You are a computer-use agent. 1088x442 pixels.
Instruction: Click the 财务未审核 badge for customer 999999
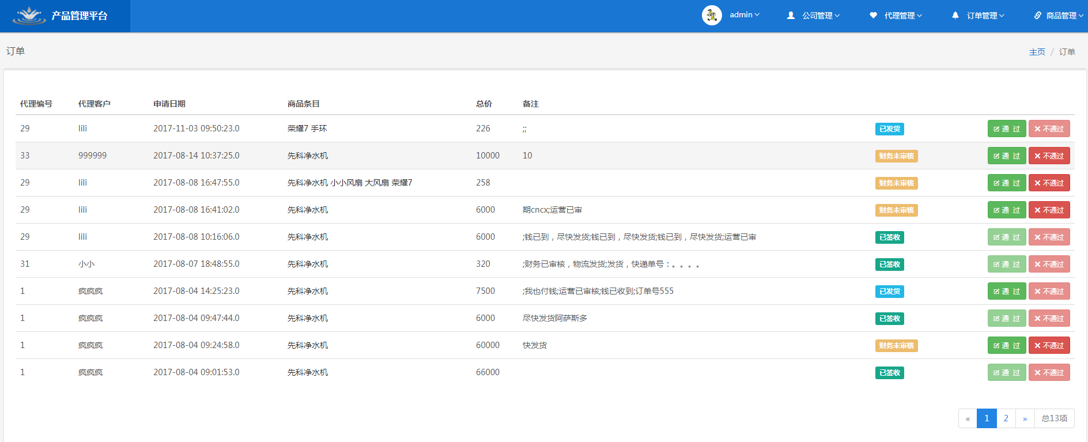[896, 156]
